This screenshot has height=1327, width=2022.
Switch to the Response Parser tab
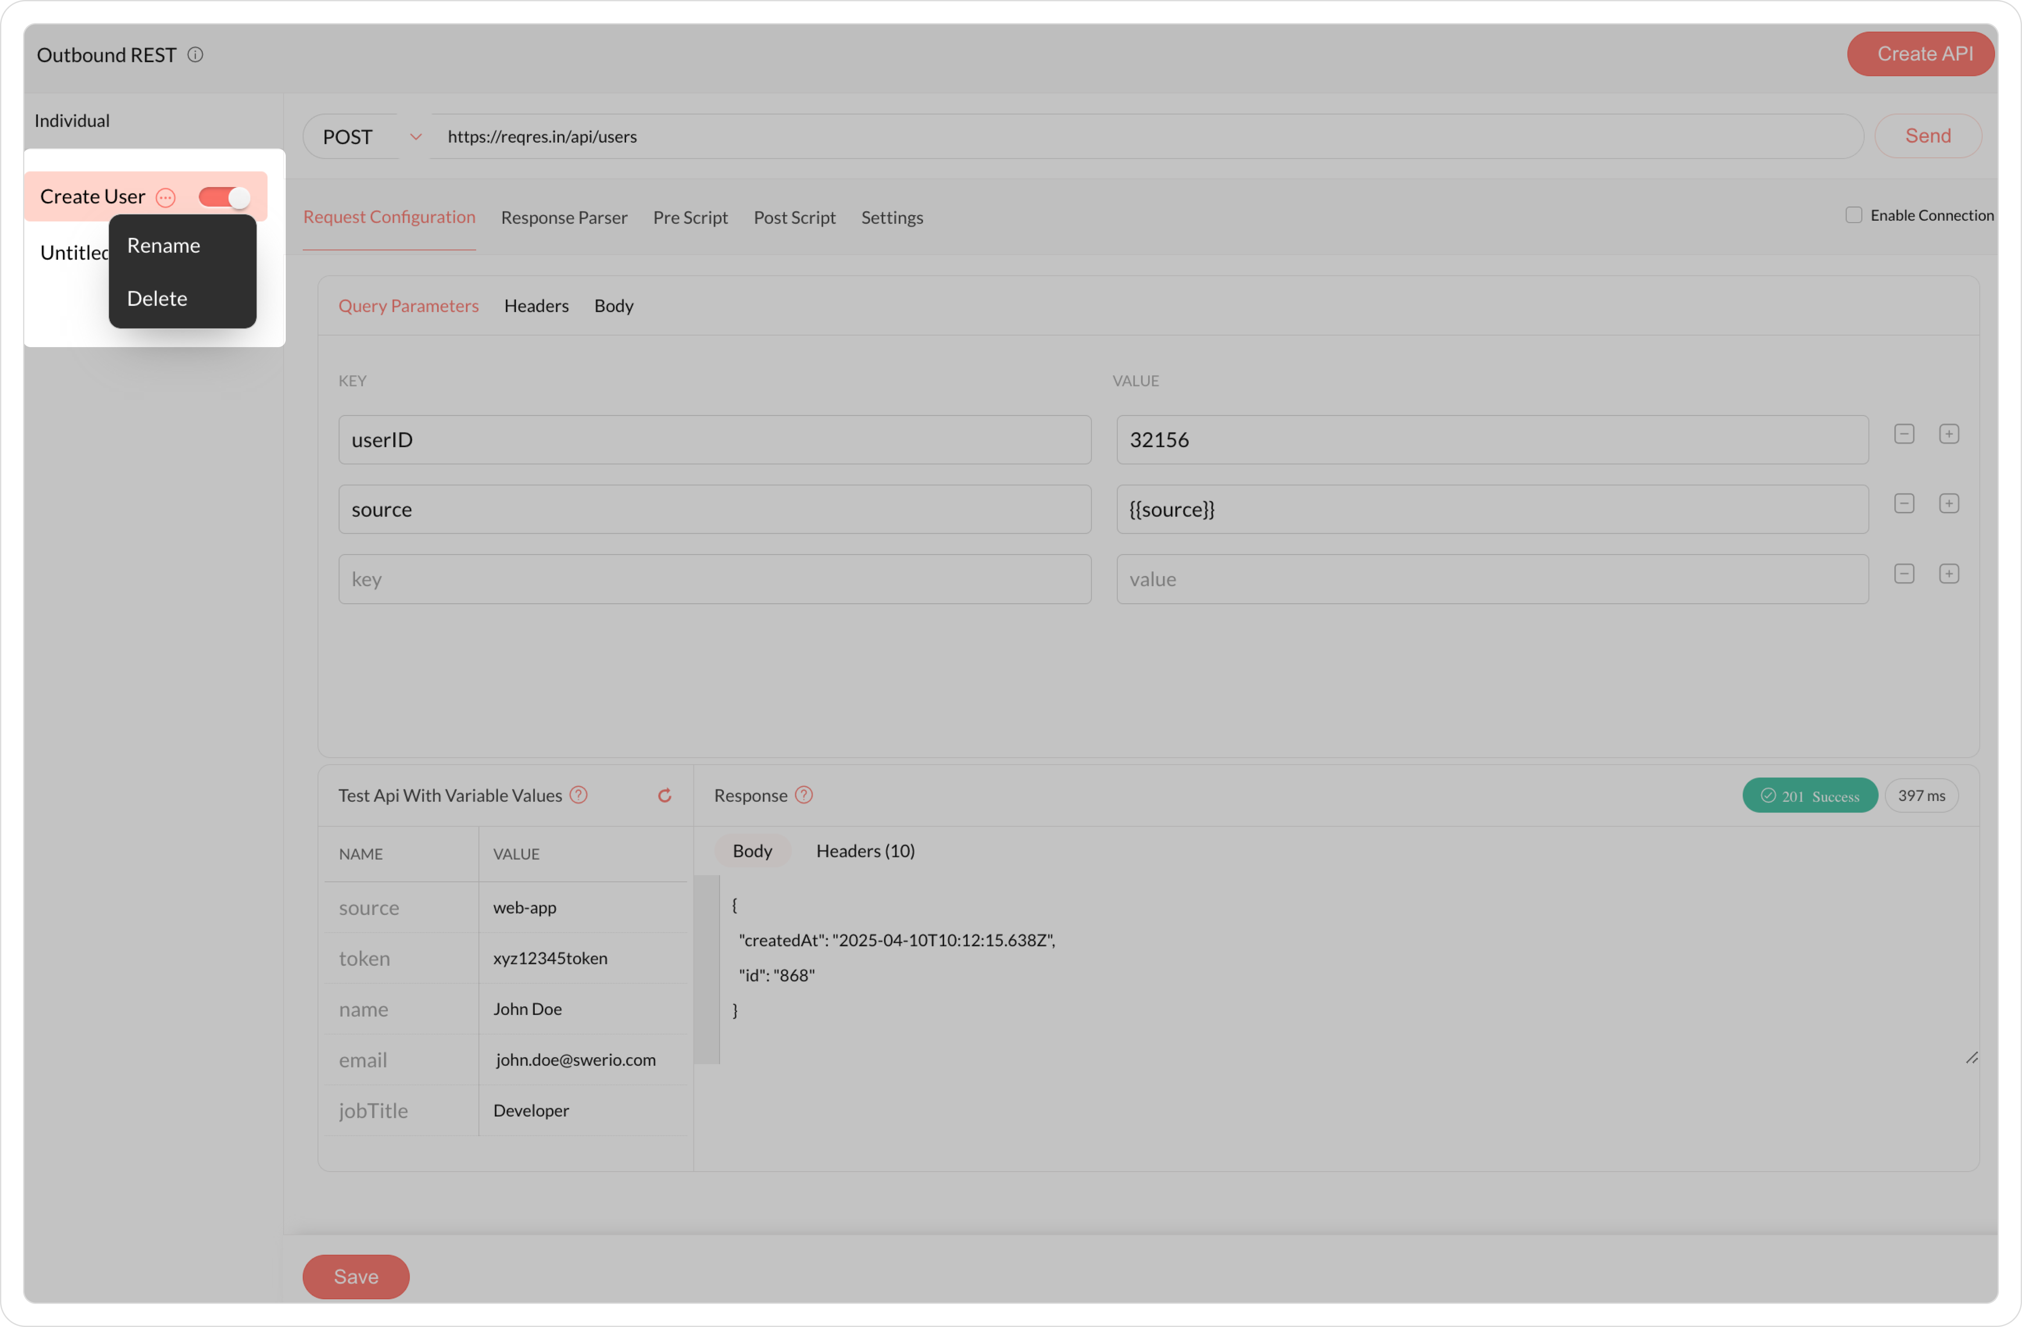[x=564, y=217]
